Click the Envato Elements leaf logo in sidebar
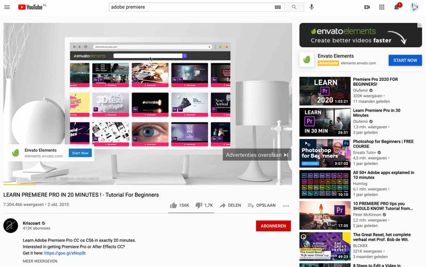Viewport: 426px width, 267px height. [x=307, y=60]
